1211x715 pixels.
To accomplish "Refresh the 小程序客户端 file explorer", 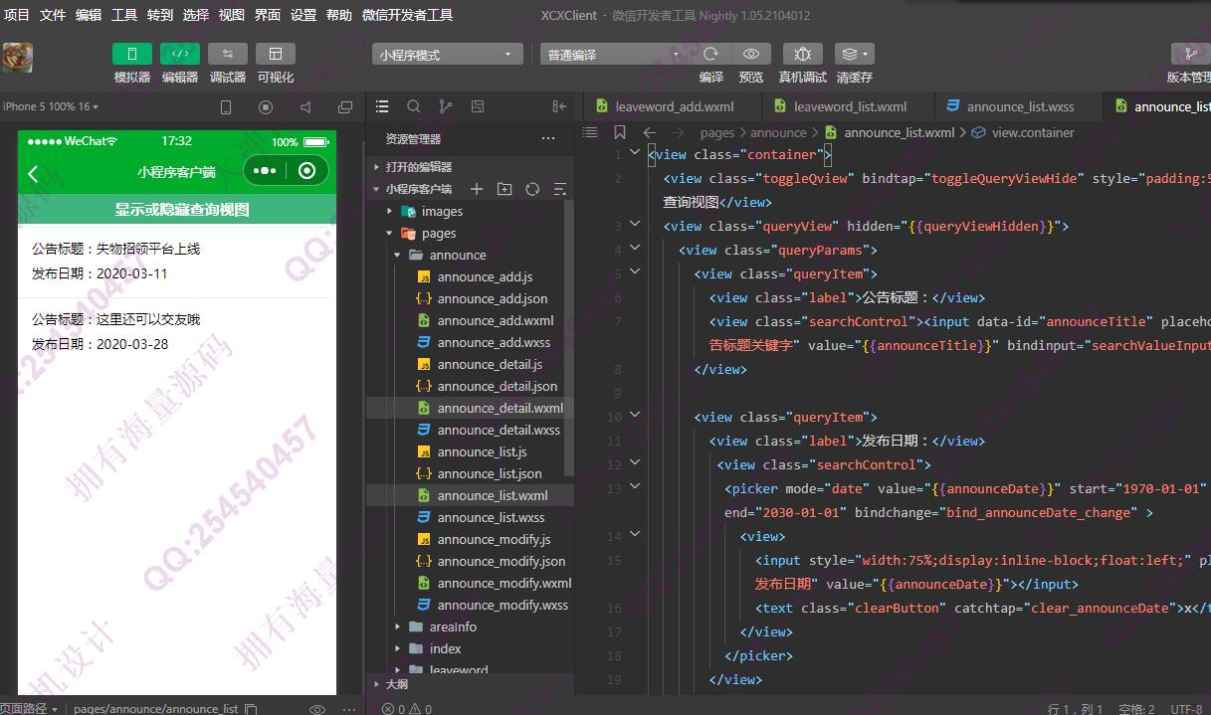I will (x=532, y=189).
